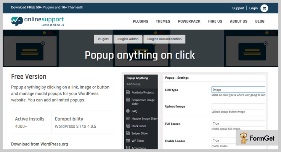
Task: Click the 'Link type' label
Action: pos(172,90)
